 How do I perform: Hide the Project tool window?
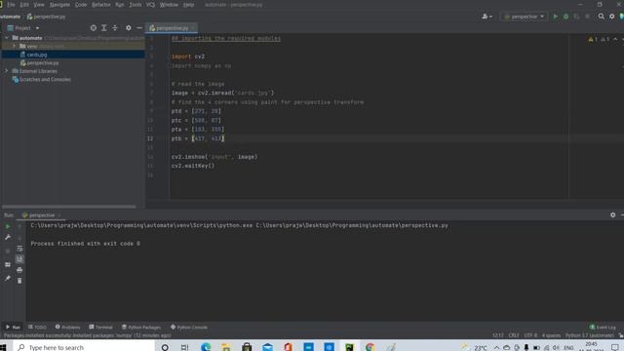[138, 28]
